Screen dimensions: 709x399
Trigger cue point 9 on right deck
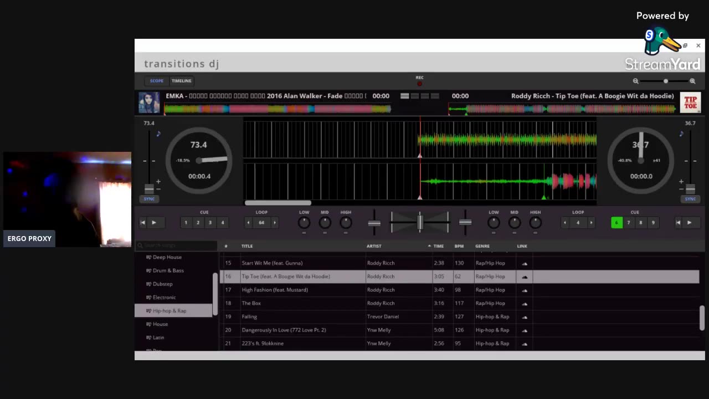point(653,223)
